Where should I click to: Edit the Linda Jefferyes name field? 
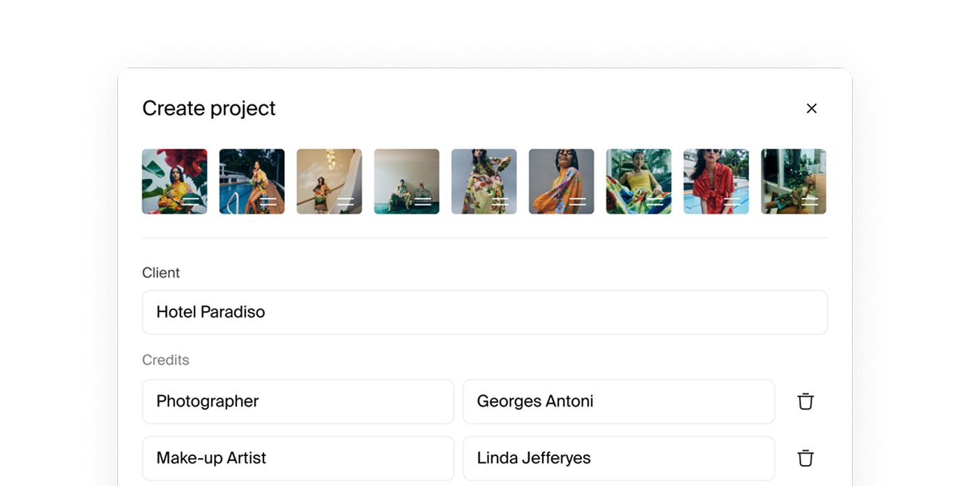point(619,458)
